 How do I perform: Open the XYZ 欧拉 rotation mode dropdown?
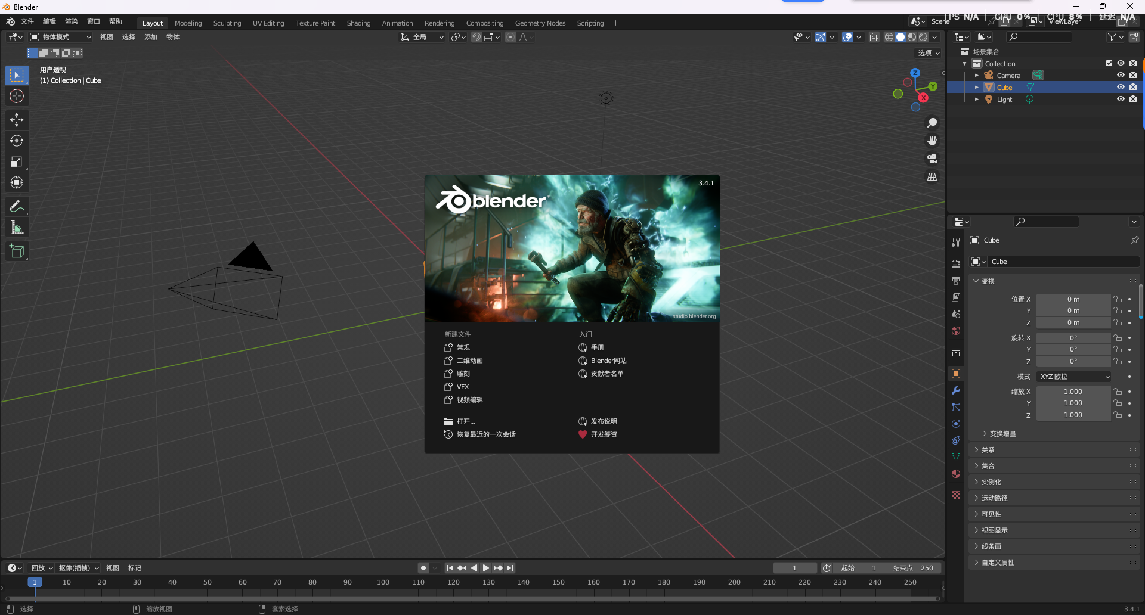pyautogui.click(x=1073, y=376)
